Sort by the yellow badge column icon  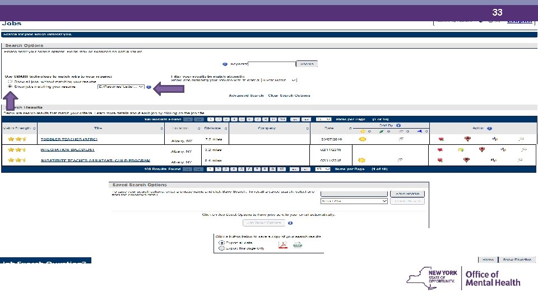[x=363, y=131]
